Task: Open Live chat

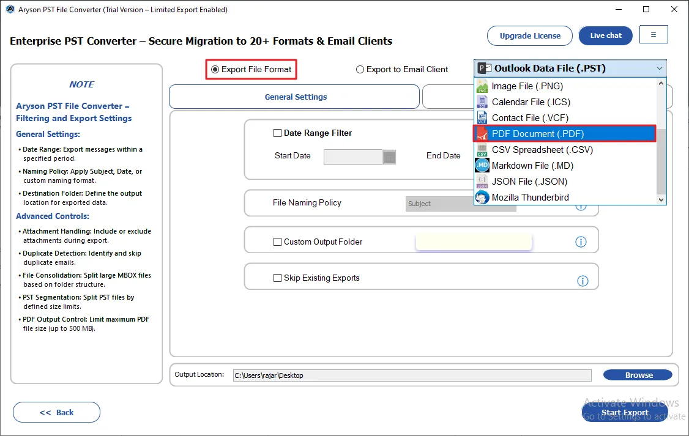Action: pyautogui.click(x=606, y=35)
